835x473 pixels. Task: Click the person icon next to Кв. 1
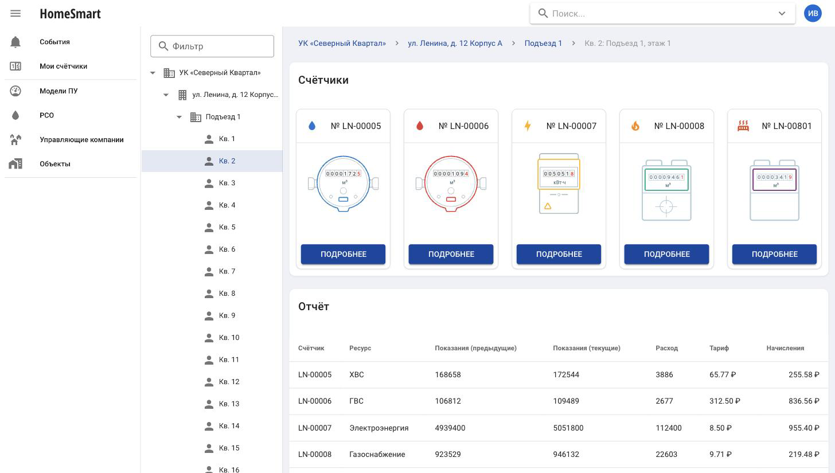coord(209,139)
